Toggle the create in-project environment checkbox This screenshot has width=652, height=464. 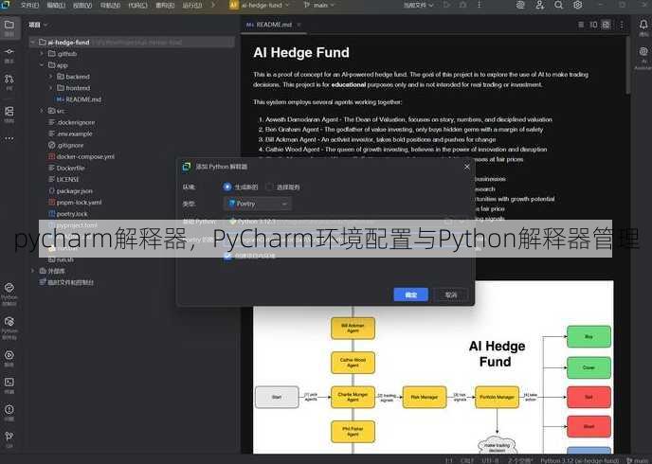click(x=227, y=256)
